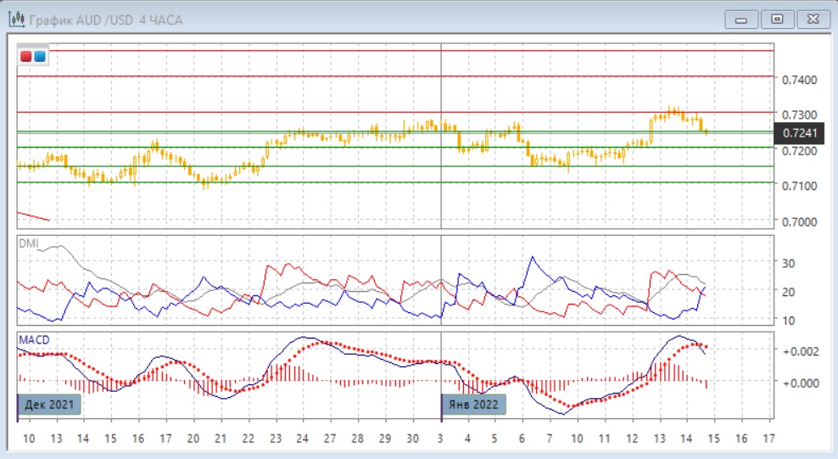
Task: Click date 15 at right of time axis
Action: pos(715,439)
